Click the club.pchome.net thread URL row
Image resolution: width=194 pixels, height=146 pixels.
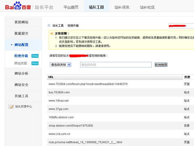click(x=120, y=142)
